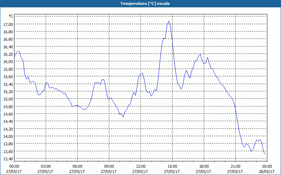Click the 16,00 y-axis label

click(8, 62)
